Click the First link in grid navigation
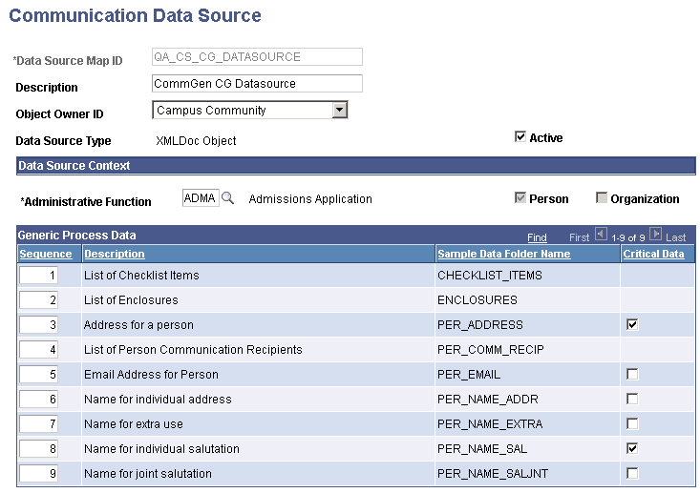Screen dimensions: 700x493 pos(580,236)
